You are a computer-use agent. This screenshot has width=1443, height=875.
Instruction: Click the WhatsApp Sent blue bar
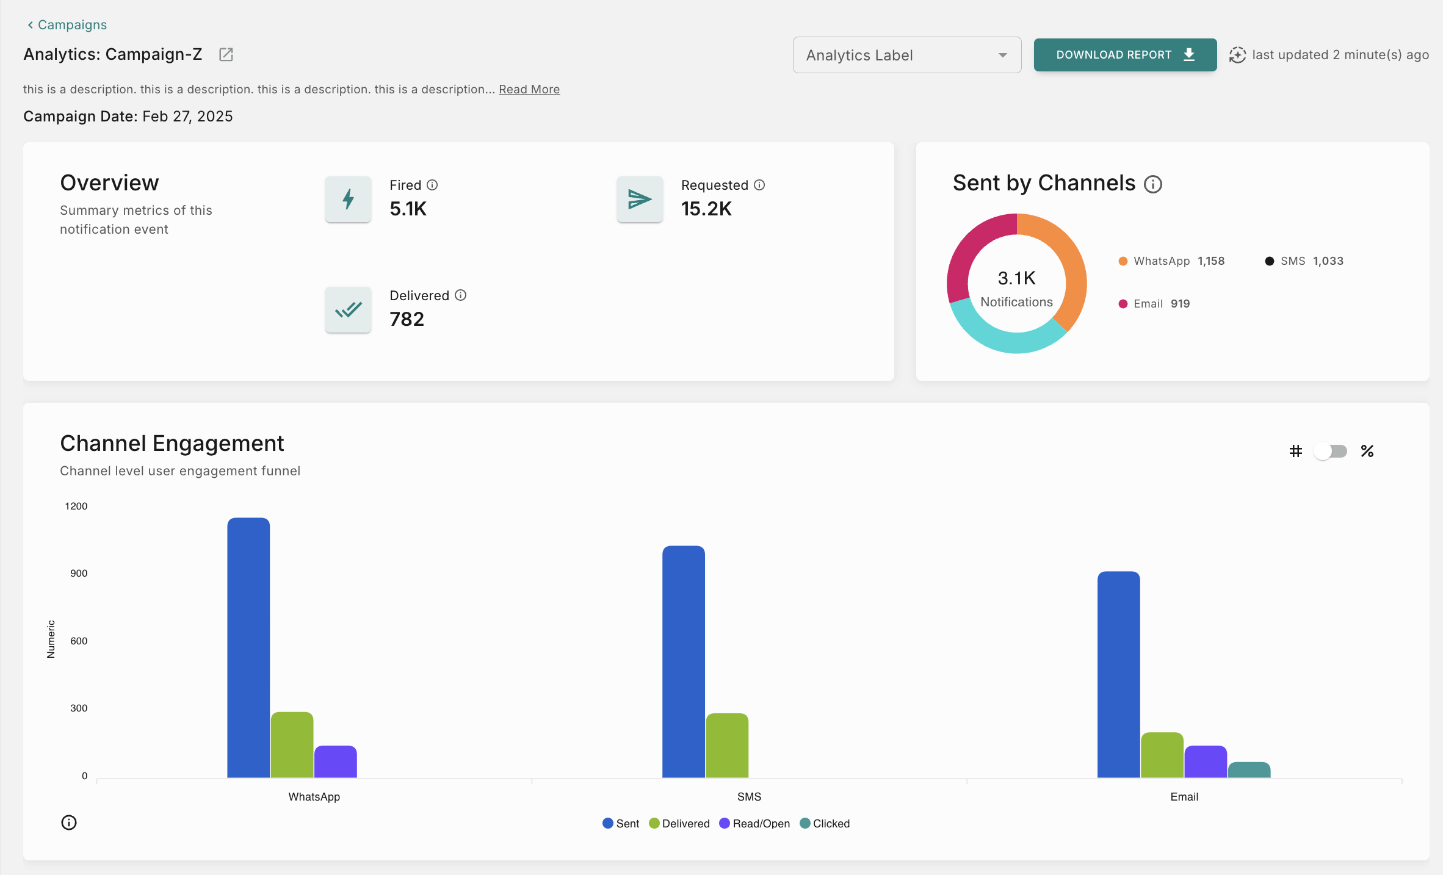point(248,647)
